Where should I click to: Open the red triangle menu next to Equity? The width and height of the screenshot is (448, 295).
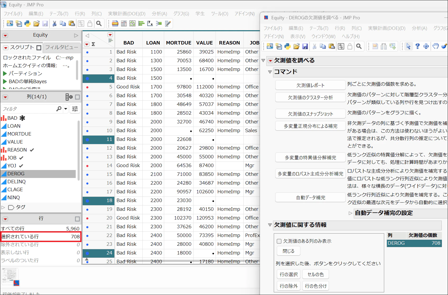[x=5, y=35]
